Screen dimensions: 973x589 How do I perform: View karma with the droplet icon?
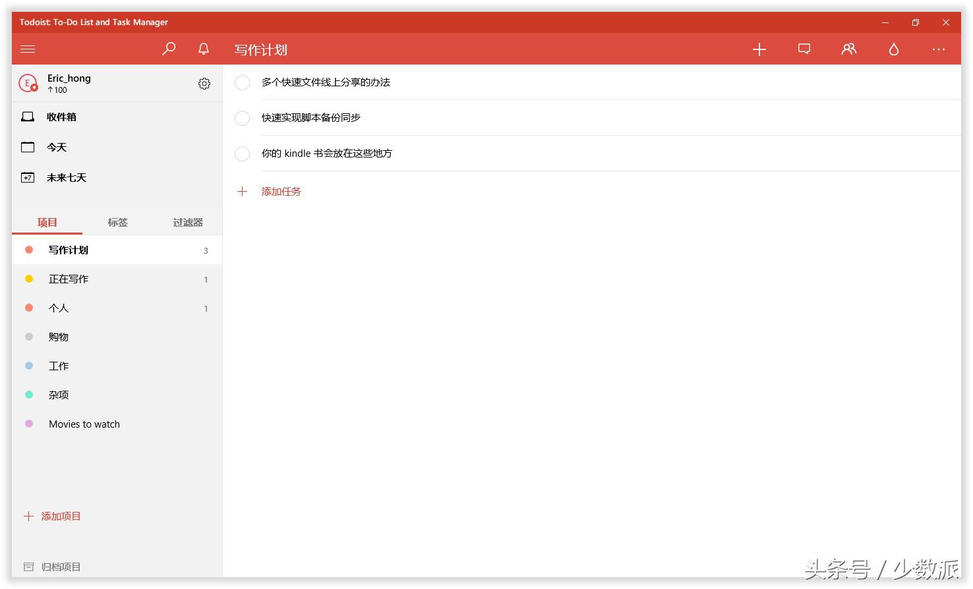[x=893, y=49]
